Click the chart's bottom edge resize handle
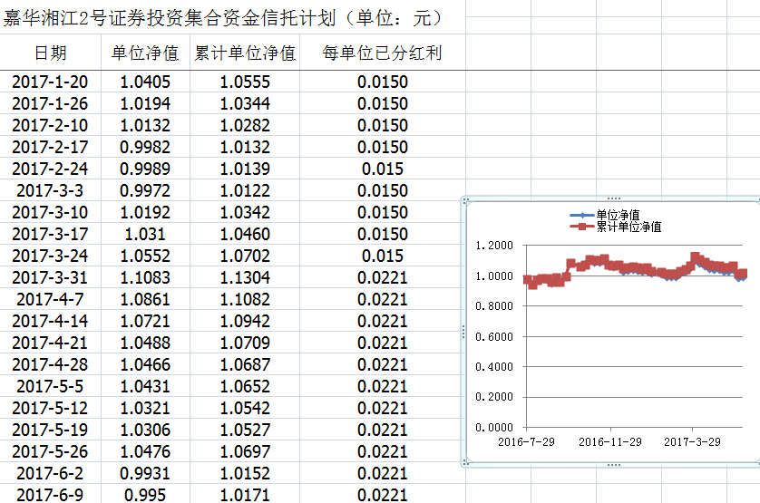The image size is (760, 503). pyautogui.click(x=614, y=464)
